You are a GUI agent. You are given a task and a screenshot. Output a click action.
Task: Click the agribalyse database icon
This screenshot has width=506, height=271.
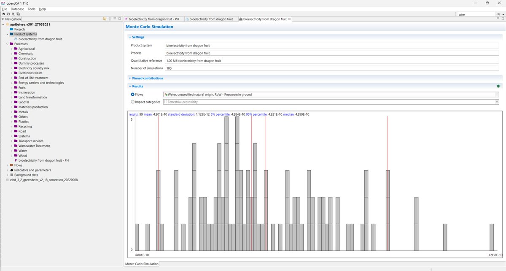8,24
